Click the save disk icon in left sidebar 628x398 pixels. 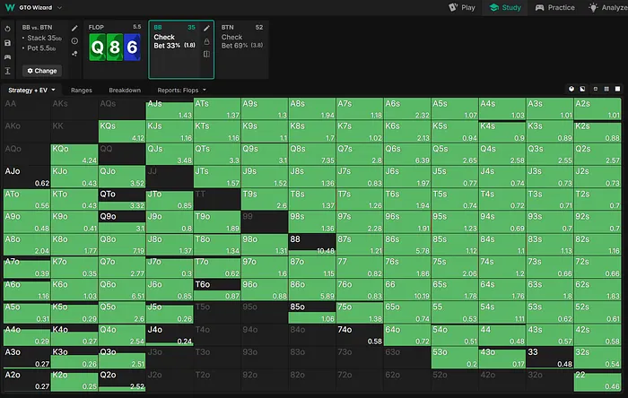[x=7, y=41]
